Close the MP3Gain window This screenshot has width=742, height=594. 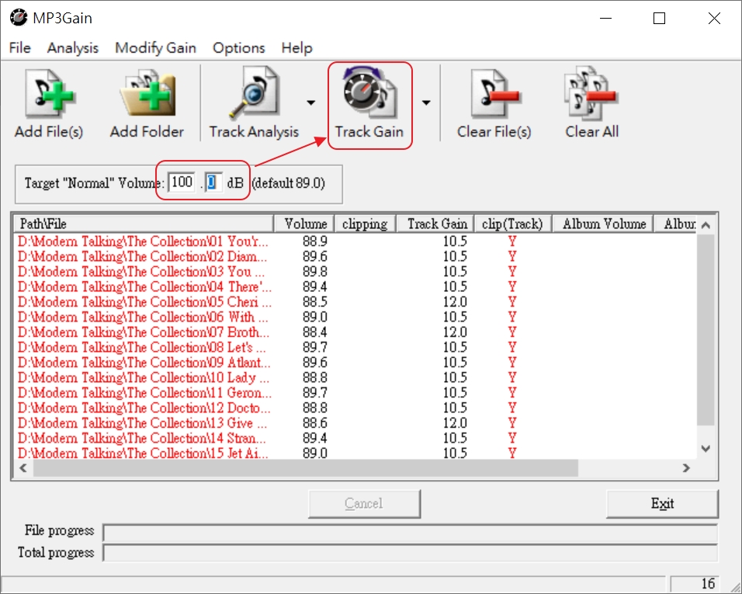pyautogui.click(x=714, y=18)
